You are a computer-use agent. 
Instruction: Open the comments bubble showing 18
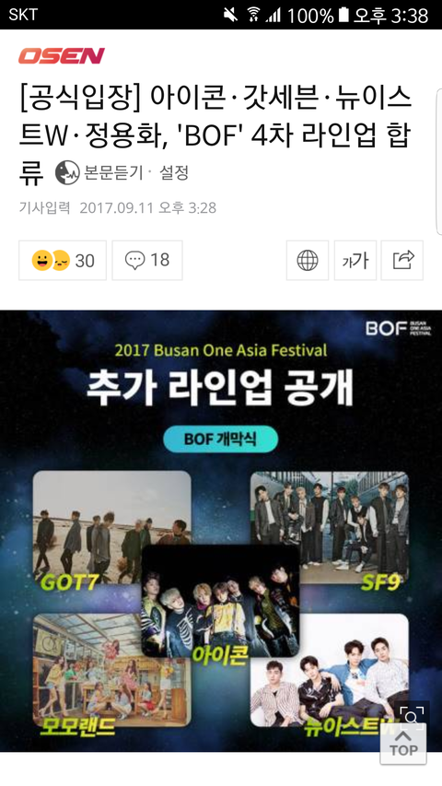[147, 260]
